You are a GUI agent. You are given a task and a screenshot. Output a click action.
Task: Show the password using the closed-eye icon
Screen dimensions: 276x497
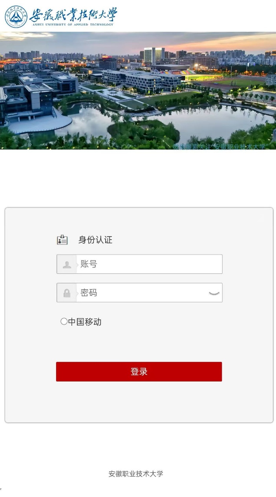pos(214,293)
